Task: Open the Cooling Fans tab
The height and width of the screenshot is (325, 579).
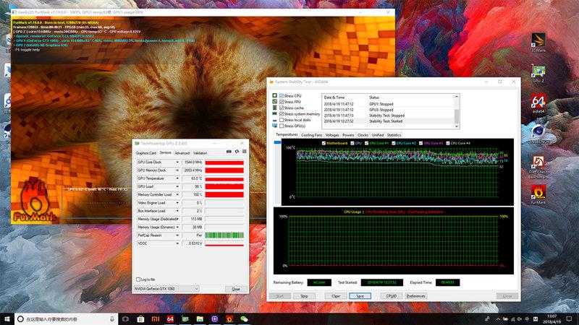Action: tap(312, 135)
